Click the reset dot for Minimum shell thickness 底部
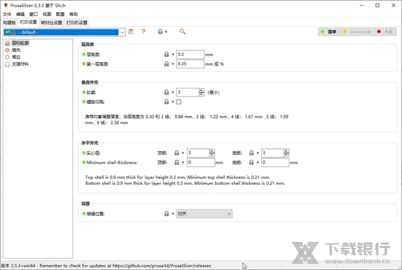 (x=258, y=162)
